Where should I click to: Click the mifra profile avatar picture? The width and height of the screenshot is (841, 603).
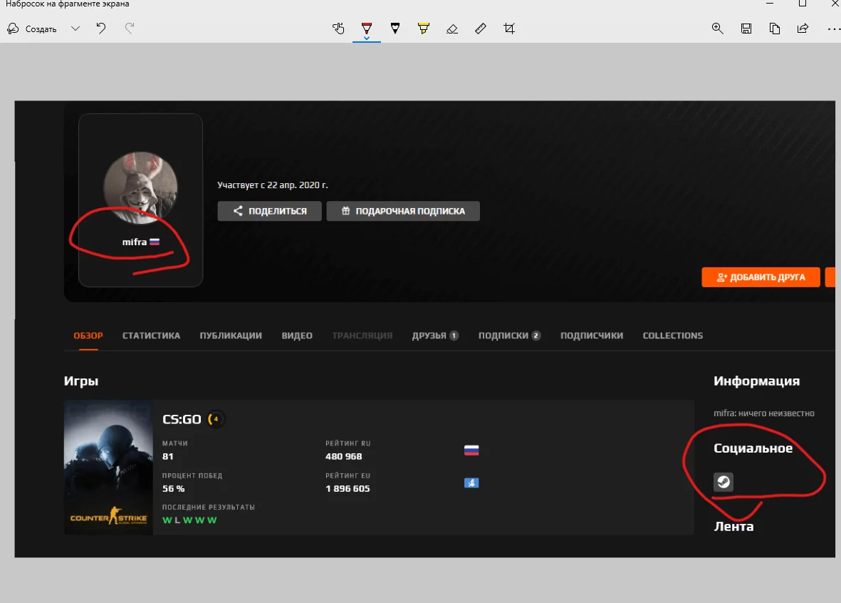click(140, 188)
